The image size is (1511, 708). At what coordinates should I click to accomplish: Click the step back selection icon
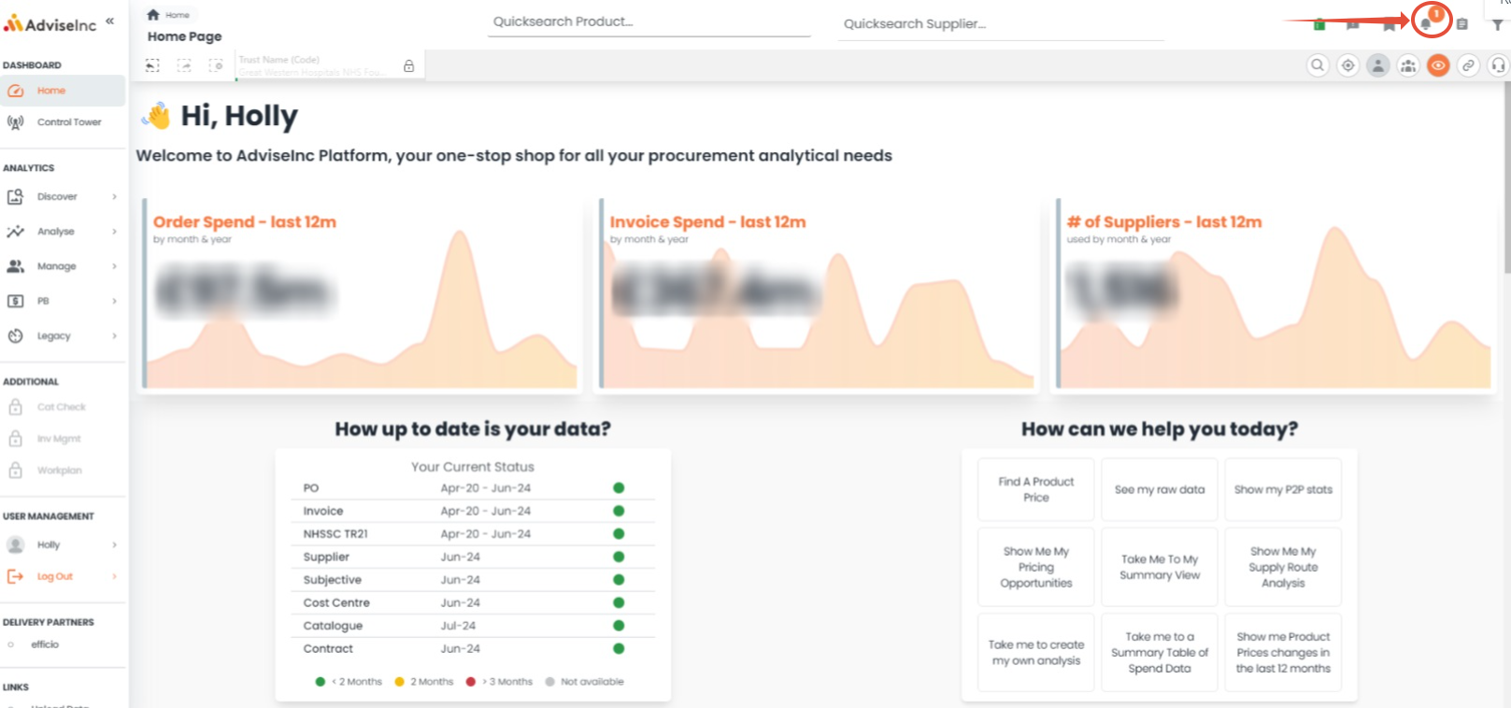coord(152,65)
